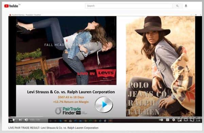Click the PairTrade Finder logo
Image resolution: width=204 pixels, height=133 pixels.
pyautogui.click(x=68, y=111)
